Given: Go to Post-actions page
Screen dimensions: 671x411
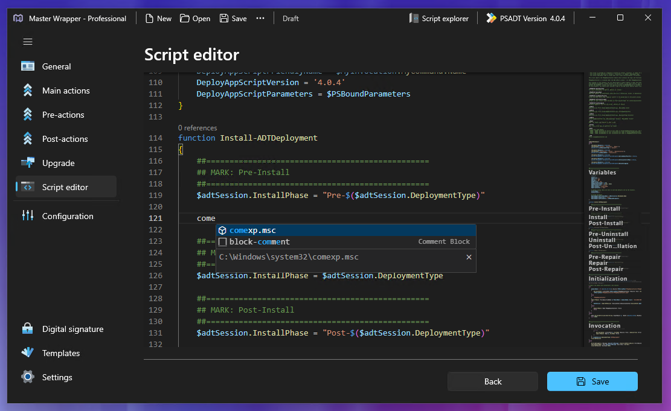Looking at the screenshot, I should 65,139.
